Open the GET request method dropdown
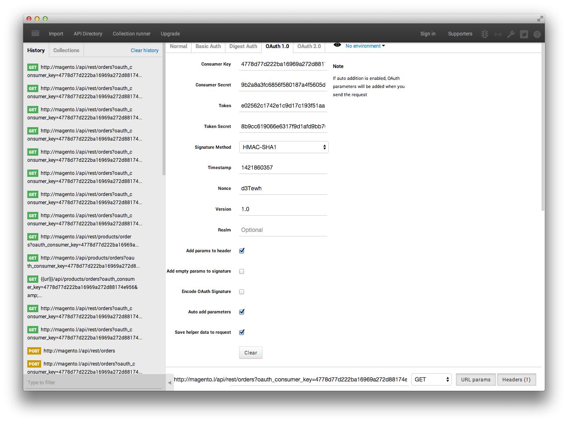568x423 pixels. point(431,379)
